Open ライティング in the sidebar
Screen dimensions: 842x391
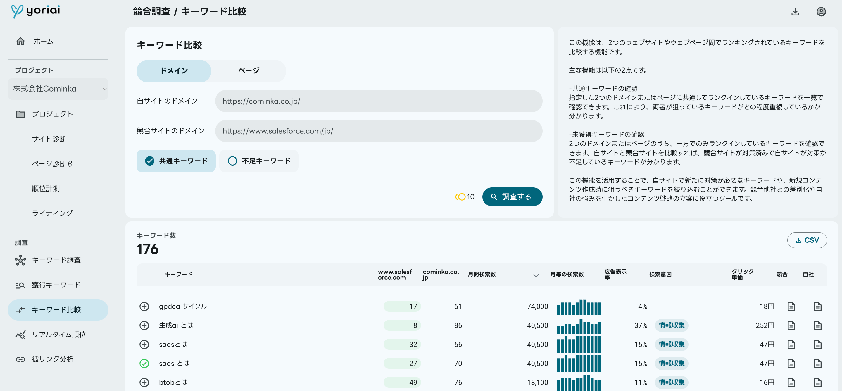click(x=52, y=213)
